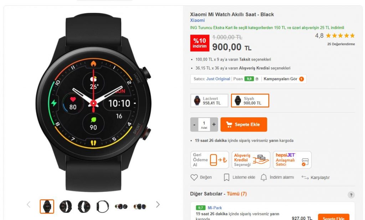The width and height of the screenshot is (365, 220).
Task: Click the heart Beğen icon
Action: (194, 178)
